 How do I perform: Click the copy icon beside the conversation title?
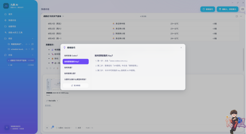[63, 16]
